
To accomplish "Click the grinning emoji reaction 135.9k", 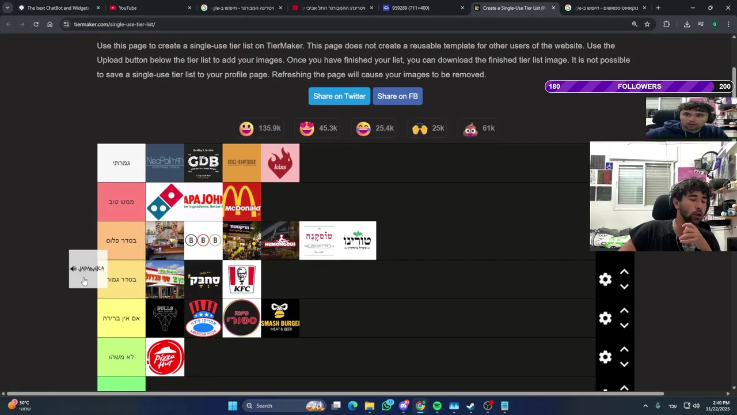I will point(260,128).
